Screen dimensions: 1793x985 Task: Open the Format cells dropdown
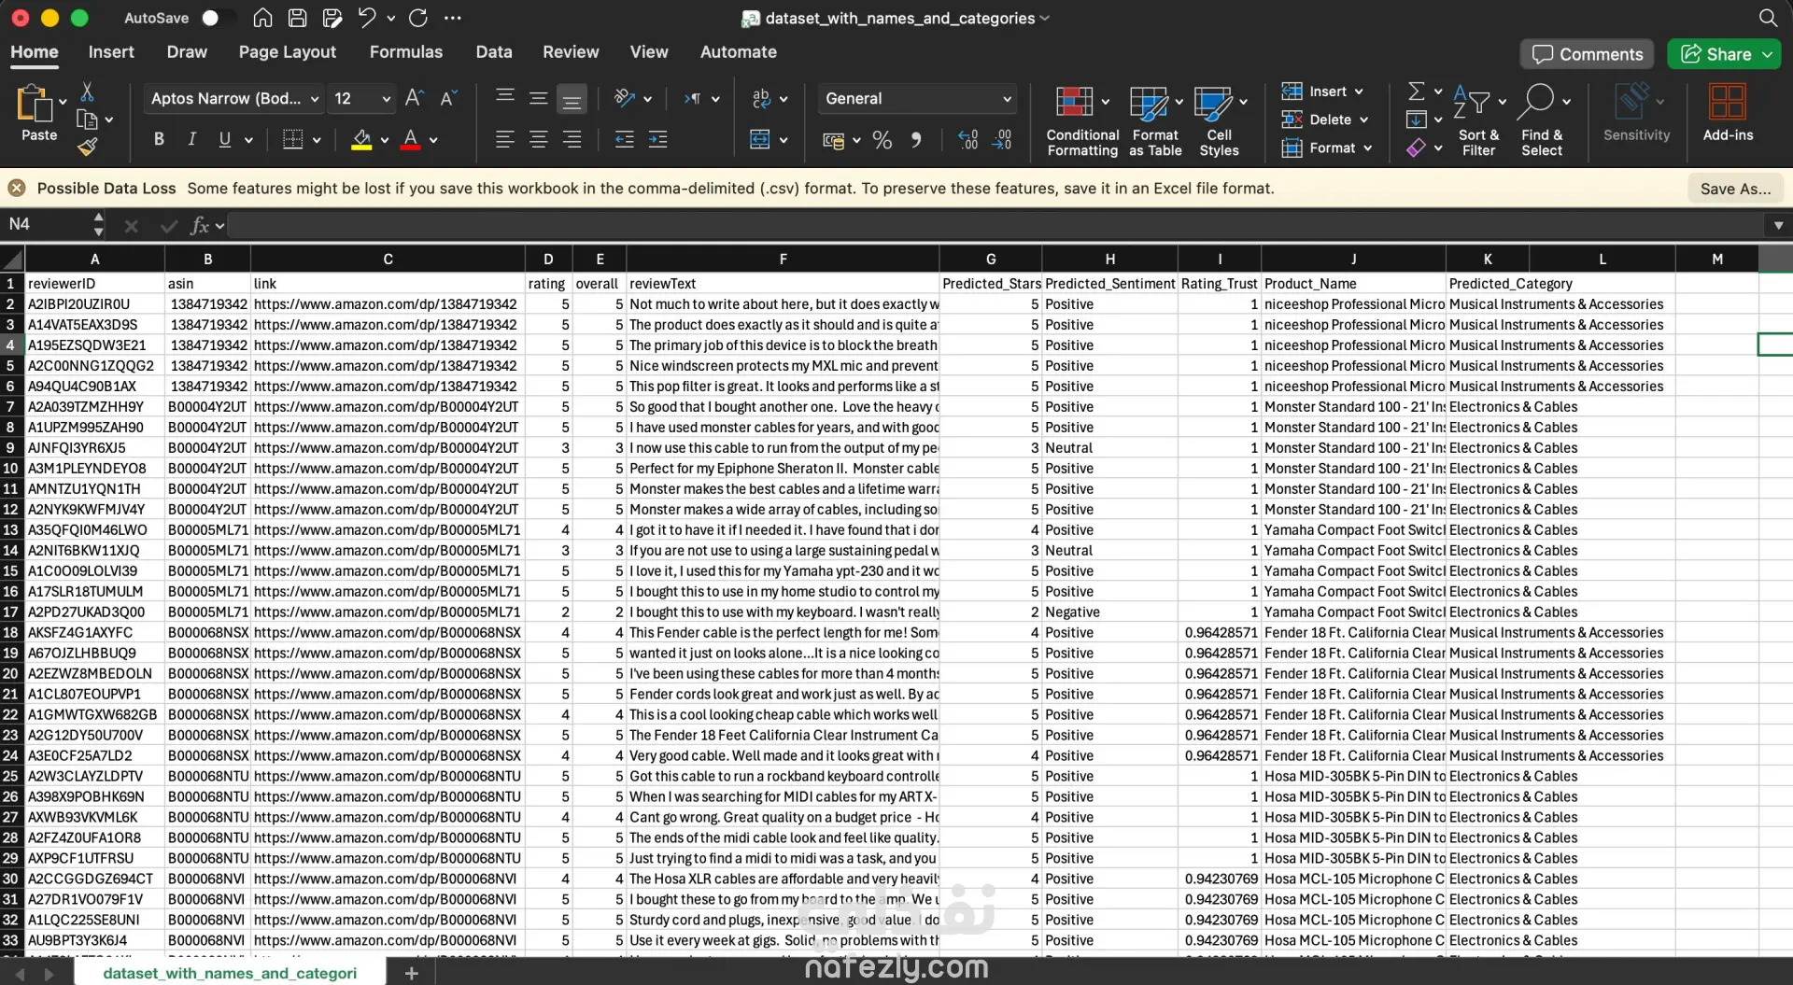tap(1327, 148)
